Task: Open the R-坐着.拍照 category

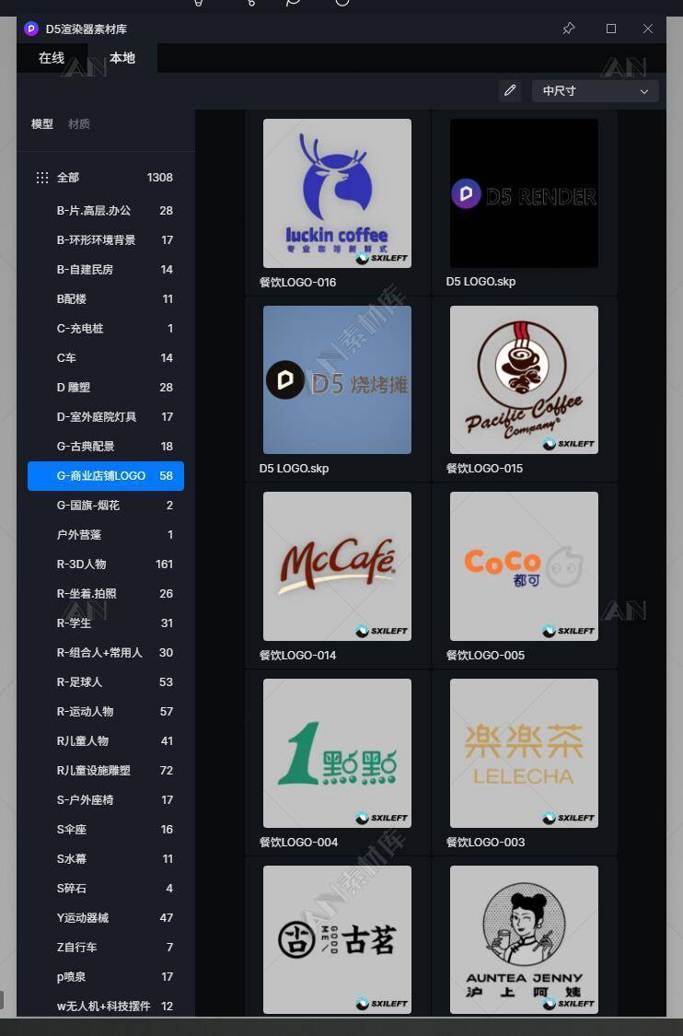Action: (106, 594)
